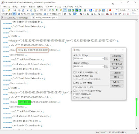This screenshot has width=139, height=134.
Task: Click the Copy icon
Action: 31,10
